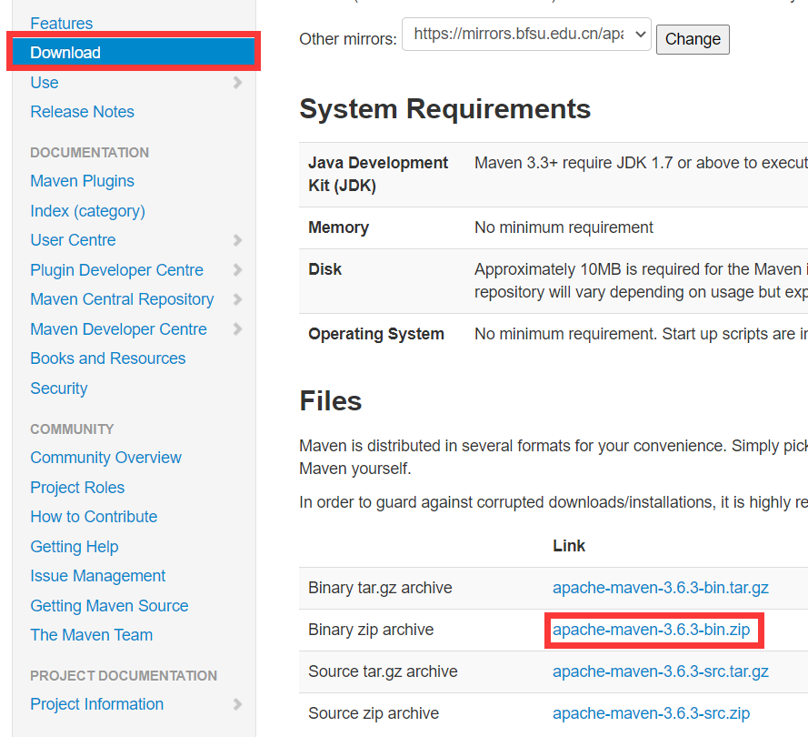The width and height of the screenshot is (808, 737).
Task: Select the Download sidebar item
Action: tap(134, 53)
